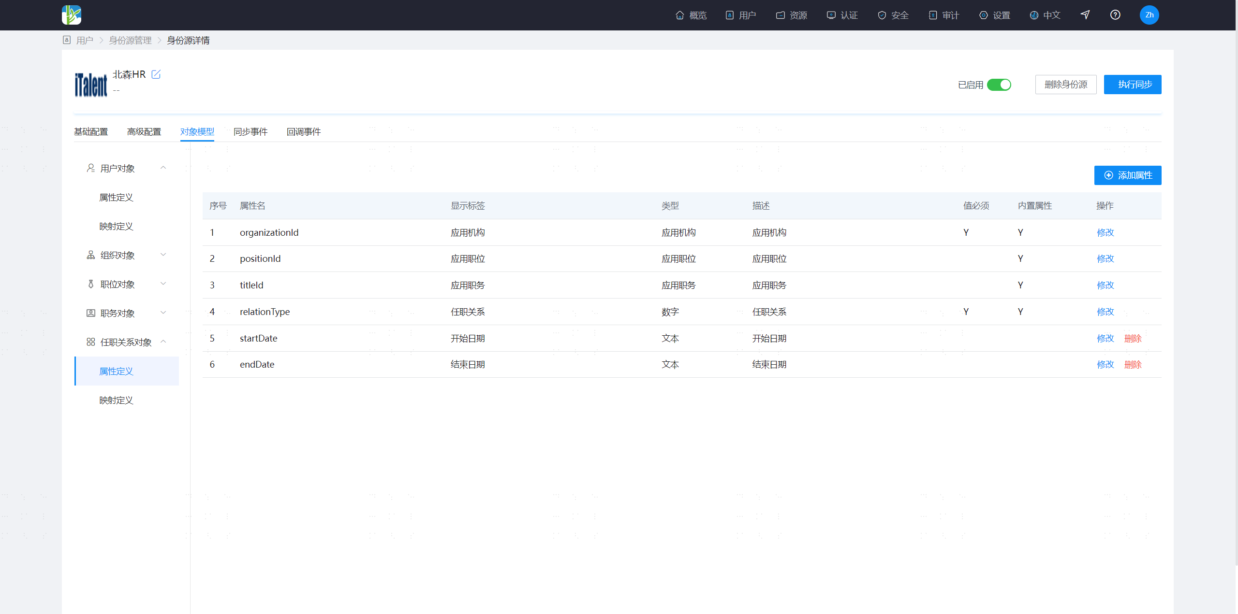Viewport: 1238px width, 614px height.
Task: Toggle the 已启用 enabled switch off
Action: point(999,85)
